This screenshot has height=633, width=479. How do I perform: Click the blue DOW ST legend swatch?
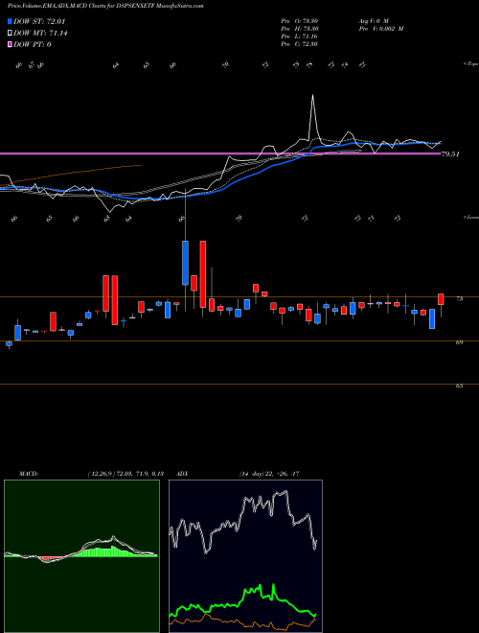pyautogui.click(x=10, y=21)
